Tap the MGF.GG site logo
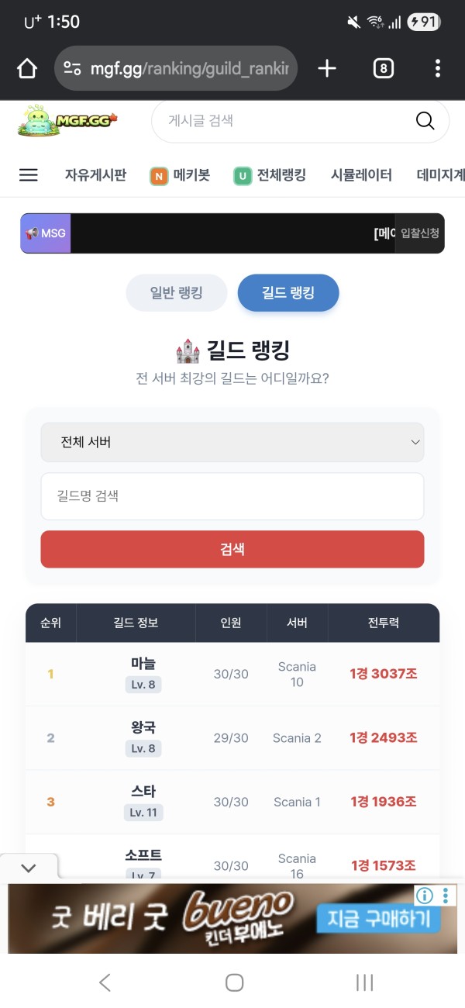Screen dimensions: 465x1008 point(67,121)
